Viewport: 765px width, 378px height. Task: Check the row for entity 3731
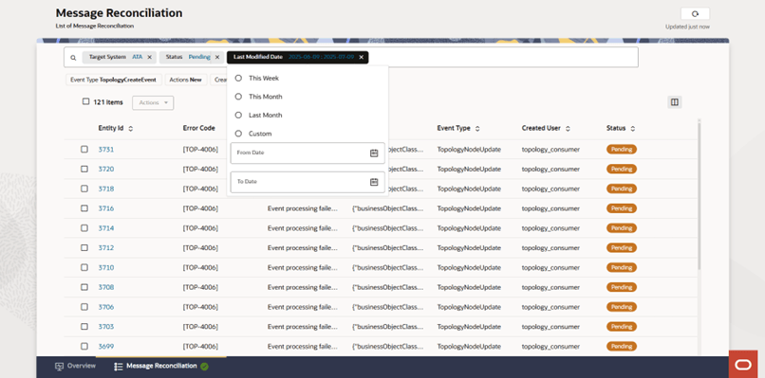click(84, 149)
